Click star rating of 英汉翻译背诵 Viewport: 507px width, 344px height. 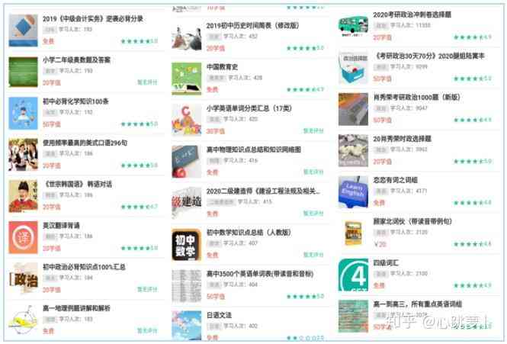[x=140, y=248]
